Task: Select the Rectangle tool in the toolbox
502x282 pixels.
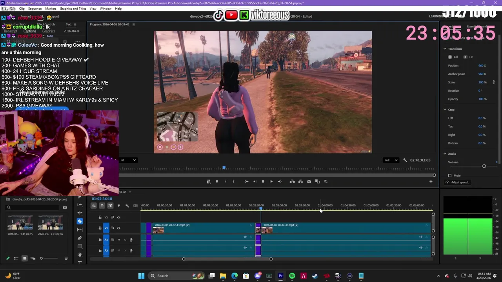Action: [x=80, y=247]
